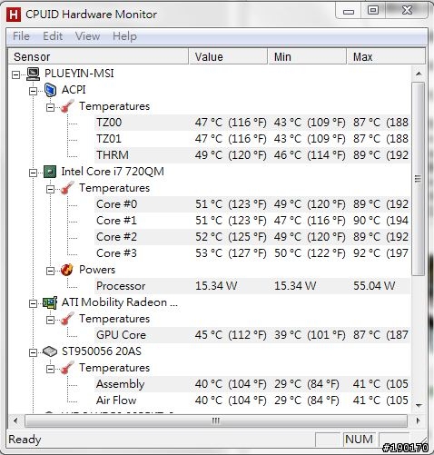Click the Core #3 value 53 °C
The image size is (434, 455).
pyautogui.click(x=209, y=253)
